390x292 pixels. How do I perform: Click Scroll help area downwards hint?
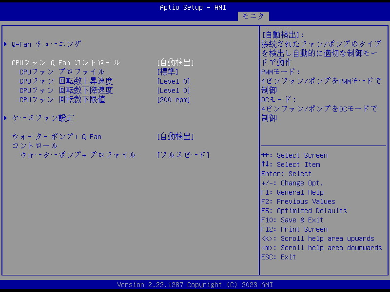tap(322, 248)
